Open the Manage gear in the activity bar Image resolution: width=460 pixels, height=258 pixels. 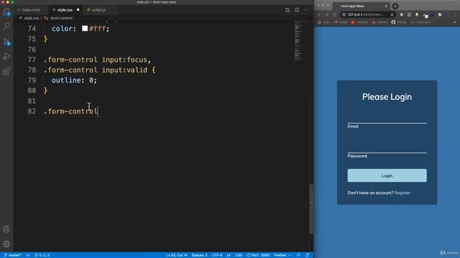click(6, 244)
